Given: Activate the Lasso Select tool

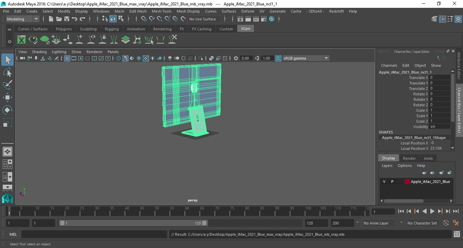Looking at the screenshot, I should (7, 72).
